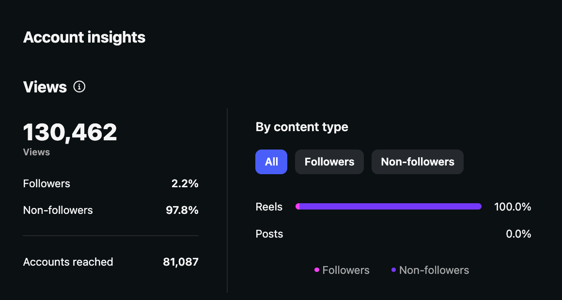Click the 0.0% Posts percentage
This screenshot has height=300, width=562.
click(518, 234)
